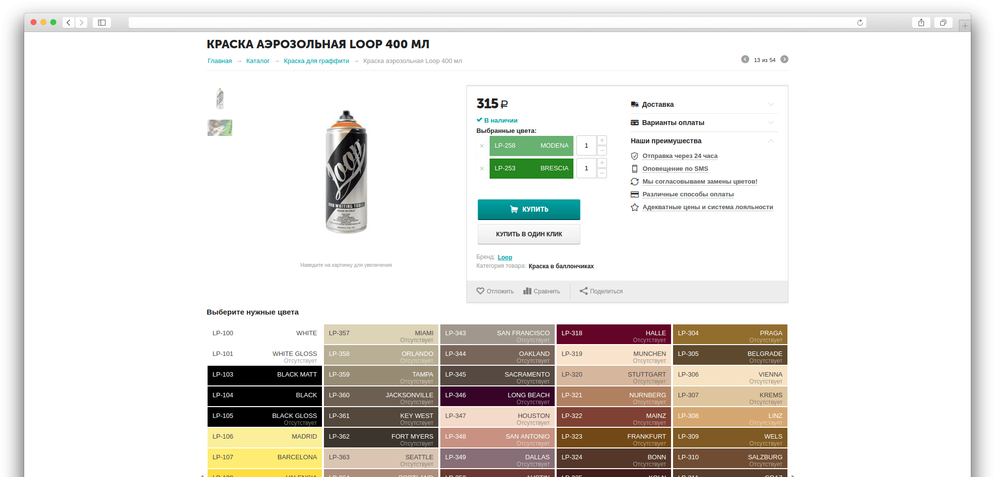Select LP-343 SAN FRANCISCO color swatch

[x=497, y=334]
